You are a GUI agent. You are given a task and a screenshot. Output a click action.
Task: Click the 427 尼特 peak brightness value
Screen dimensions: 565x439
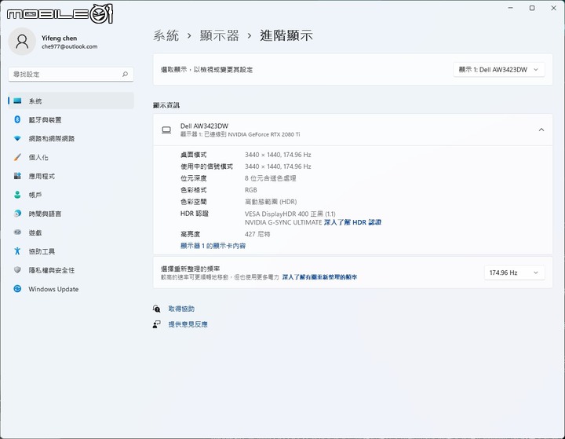257,234
